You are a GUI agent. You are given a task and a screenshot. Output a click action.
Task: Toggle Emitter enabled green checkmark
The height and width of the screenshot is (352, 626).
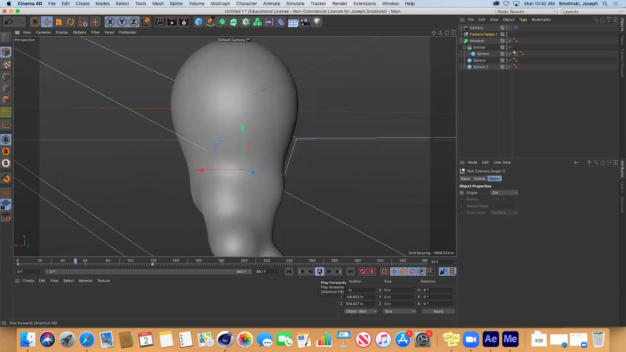tap(509, 47)
